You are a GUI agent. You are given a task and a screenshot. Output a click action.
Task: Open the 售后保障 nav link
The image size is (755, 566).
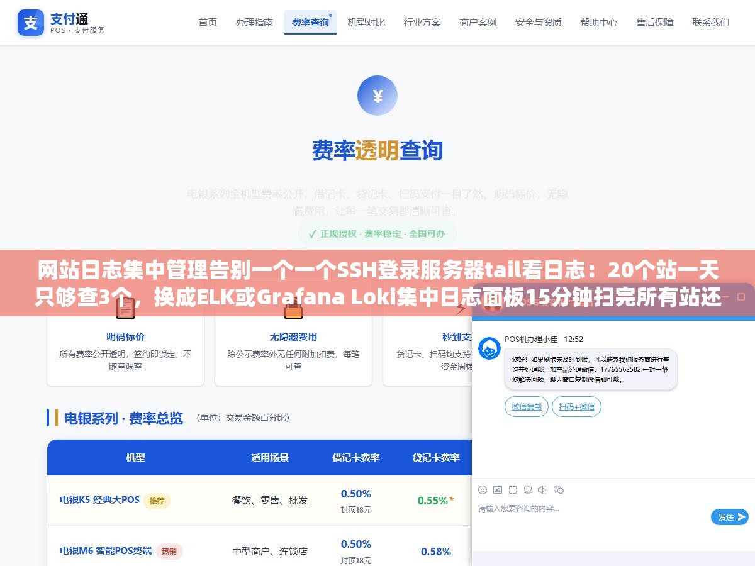point(655,22)
